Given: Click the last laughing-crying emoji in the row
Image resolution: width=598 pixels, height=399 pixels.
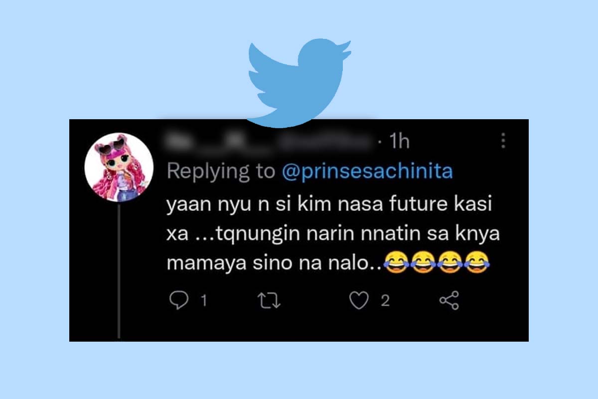Looking at the screenshot, I should point(477,262).
